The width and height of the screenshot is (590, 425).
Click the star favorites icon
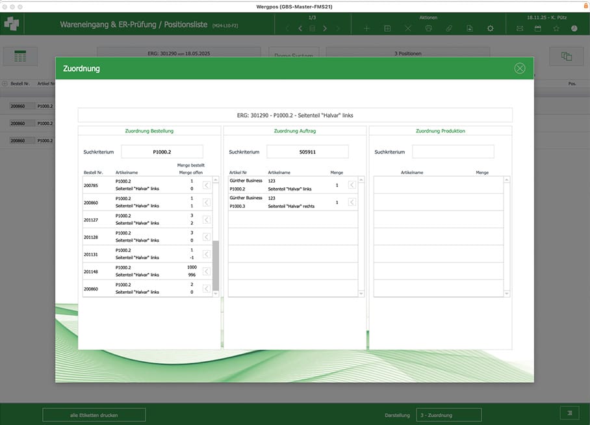pyautogui.click(x=556, y=29)
